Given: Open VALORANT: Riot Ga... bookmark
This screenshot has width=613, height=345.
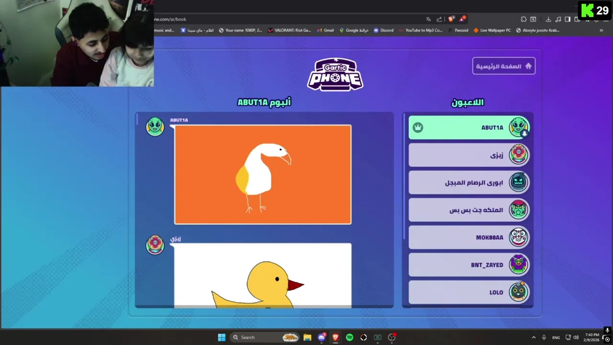Looking at the screenshot, I should point(289,30).
